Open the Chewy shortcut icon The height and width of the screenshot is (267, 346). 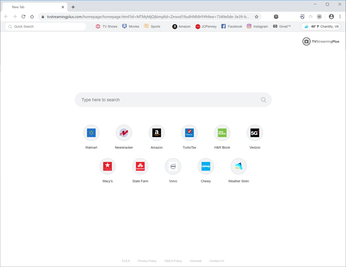point(206,166)
